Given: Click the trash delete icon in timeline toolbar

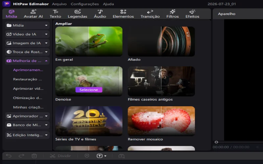Looking at the screenshot, I should [34, 156].
